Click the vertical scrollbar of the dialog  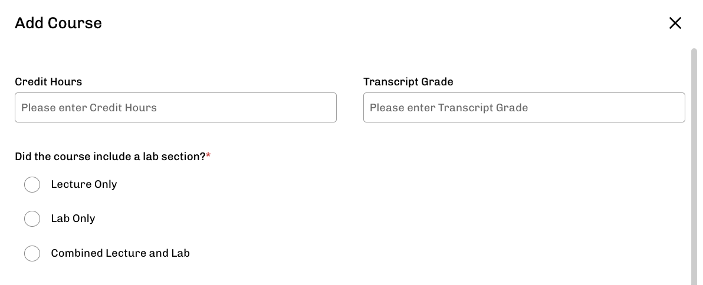click(694, 165)
